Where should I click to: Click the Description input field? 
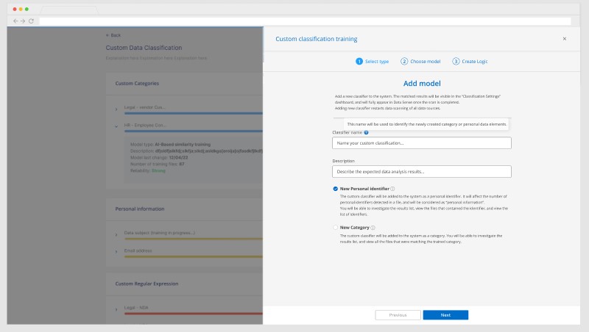coord(422,171)
